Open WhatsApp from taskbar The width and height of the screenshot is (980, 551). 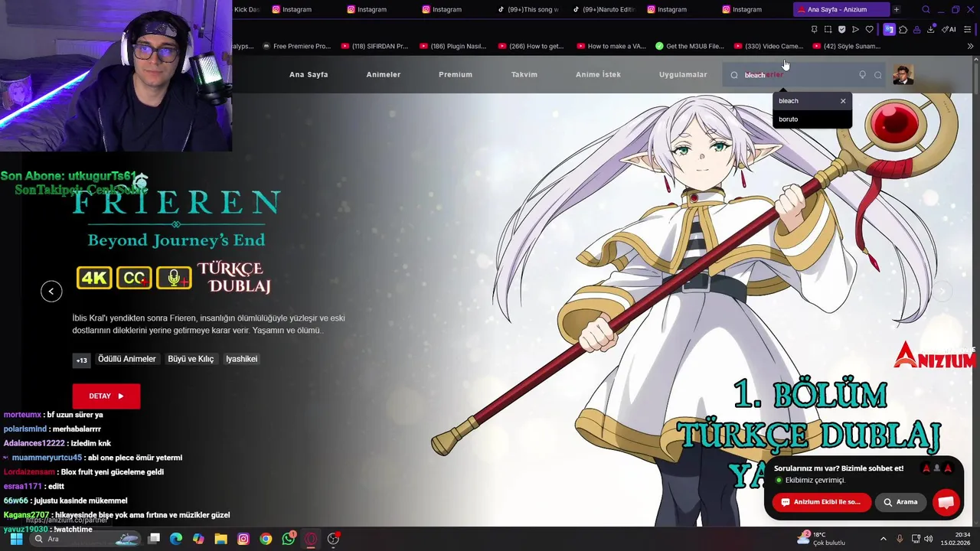(289, 539)
